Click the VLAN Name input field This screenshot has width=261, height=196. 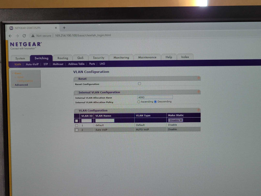[x=105, y=121]
